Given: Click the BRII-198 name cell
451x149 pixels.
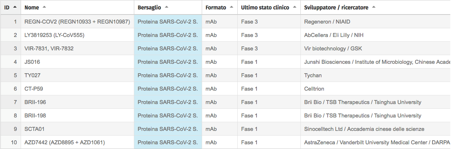Looking at the screenshot, I should tap(35, 116).
